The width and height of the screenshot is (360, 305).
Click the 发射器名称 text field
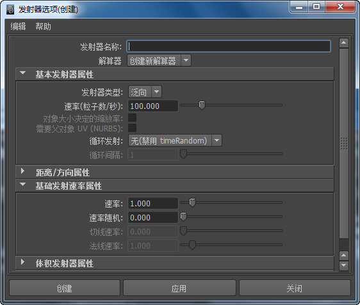coord(229,46)
